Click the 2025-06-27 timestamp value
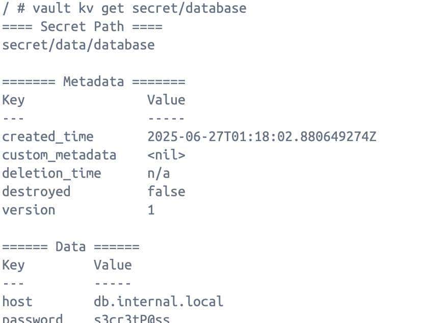This screenshot has height=323, width=422. [x=261, y=137]
